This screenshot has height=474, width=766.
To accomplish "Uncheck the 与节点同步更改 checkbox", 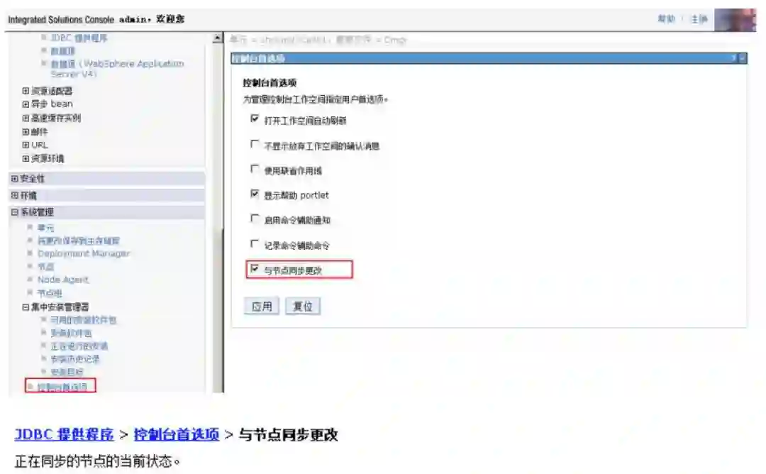I will point(255,269).
